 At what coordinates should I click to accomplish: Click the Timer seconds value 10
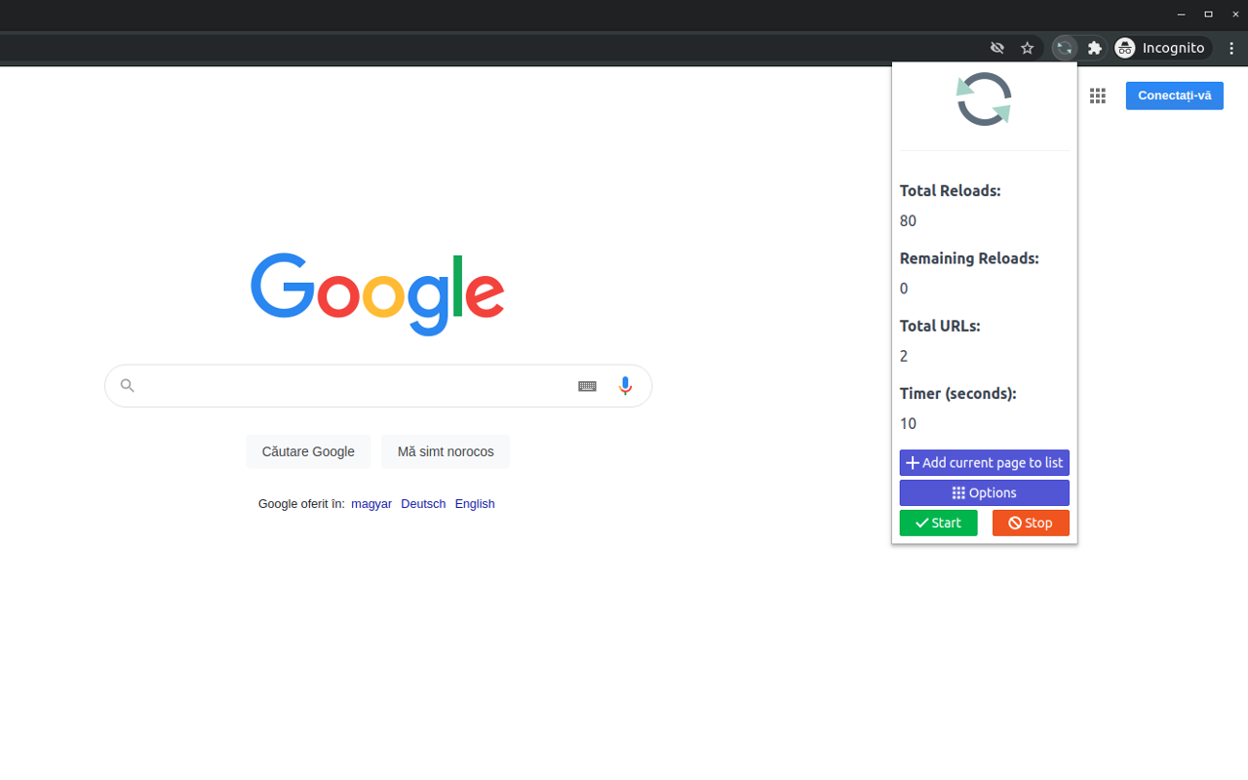pyautogui.click(x=908, y=423)
